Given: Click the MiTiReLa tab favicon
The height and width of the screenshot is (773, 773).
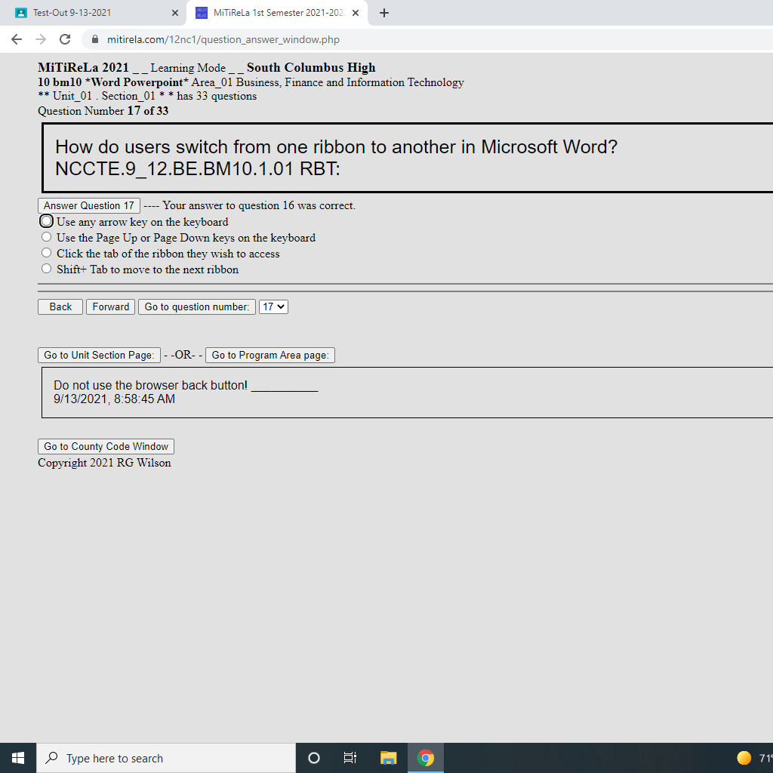Looking at the screenshot, I should 201,13.
